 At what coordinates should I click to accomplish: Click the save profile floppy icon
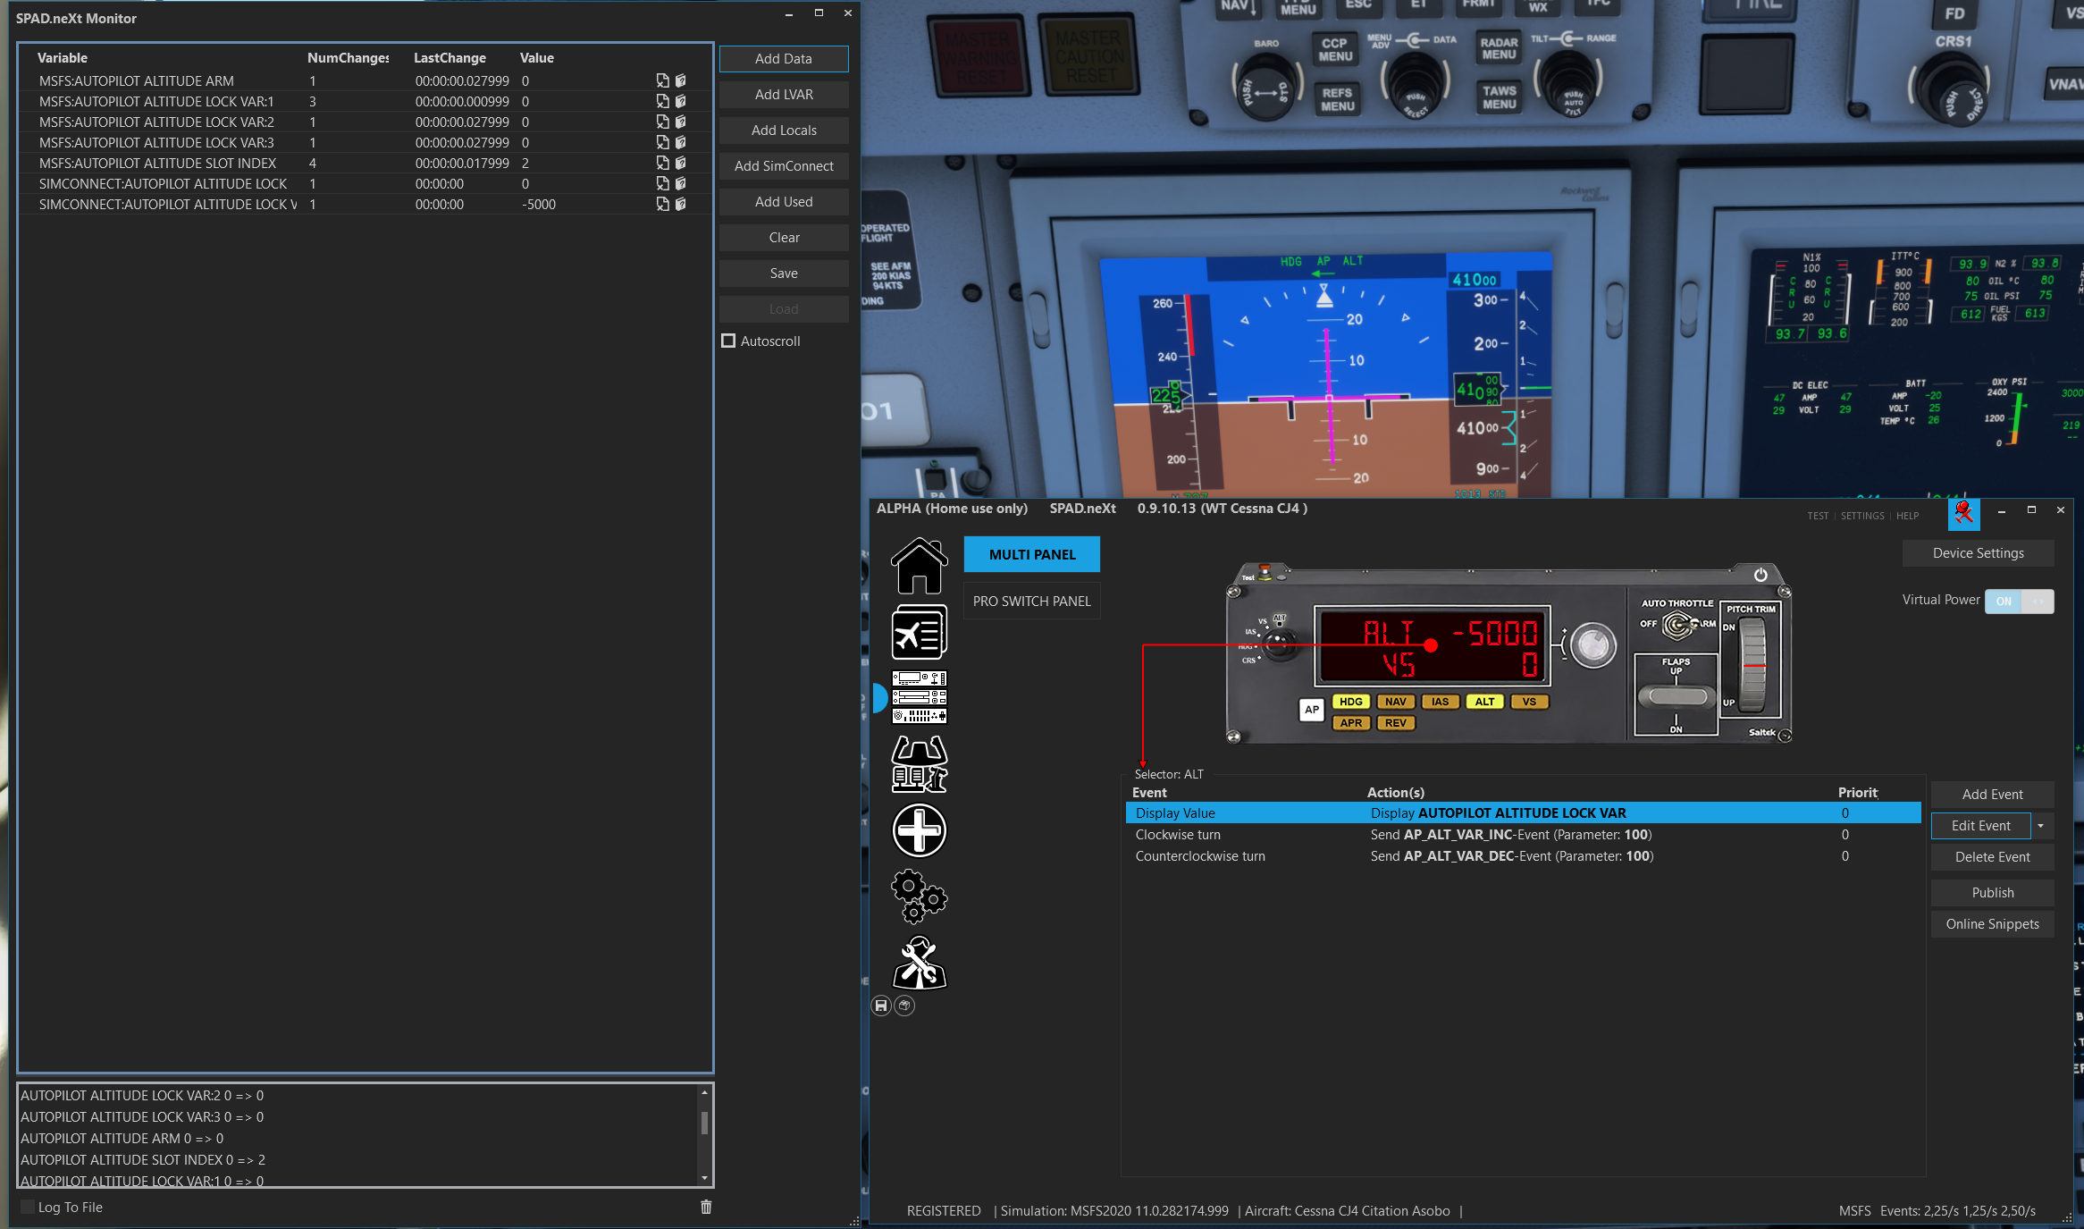(x=883, y=1005)
